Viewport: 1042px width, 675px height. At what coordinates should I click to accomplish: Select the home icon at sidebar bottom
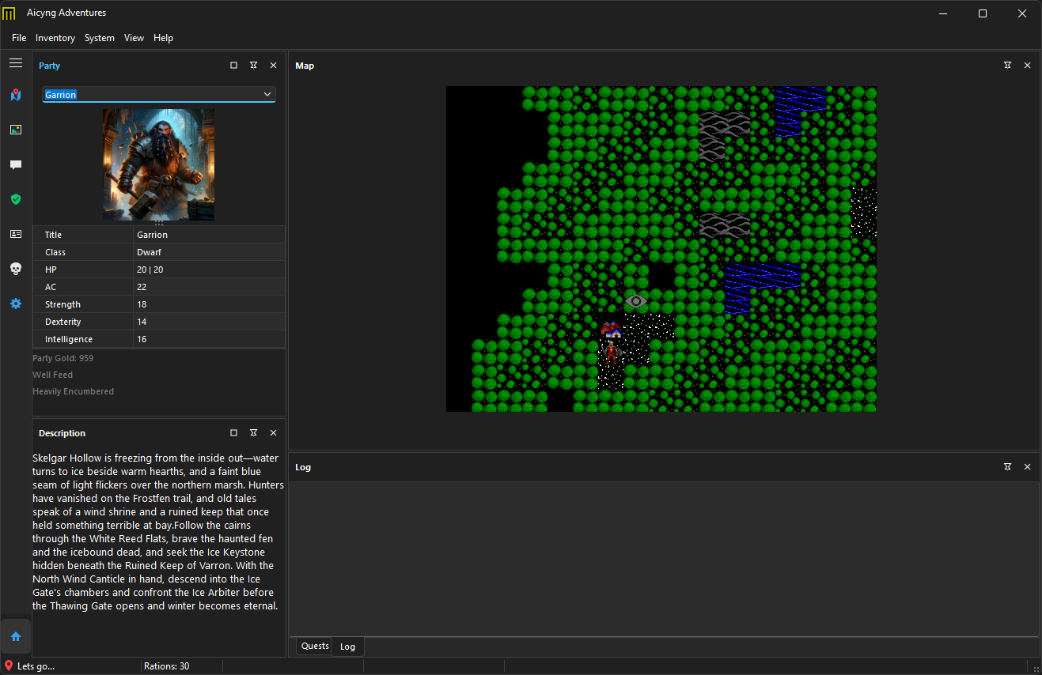tap(16, 636)
